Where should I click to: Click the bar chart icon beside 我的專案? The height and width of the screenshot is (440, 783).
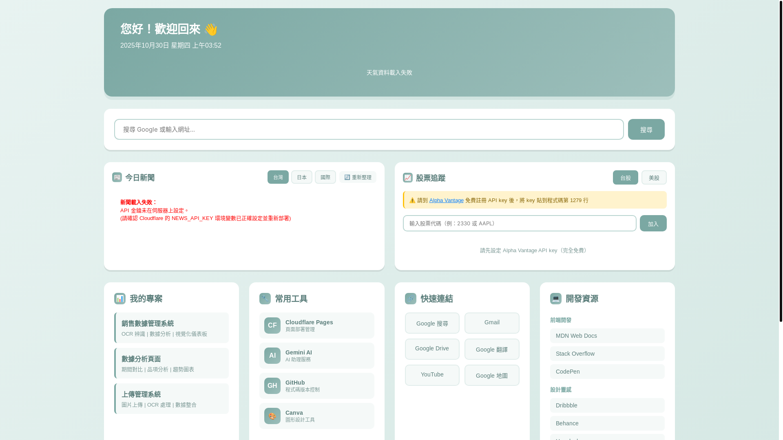[120, 299]
